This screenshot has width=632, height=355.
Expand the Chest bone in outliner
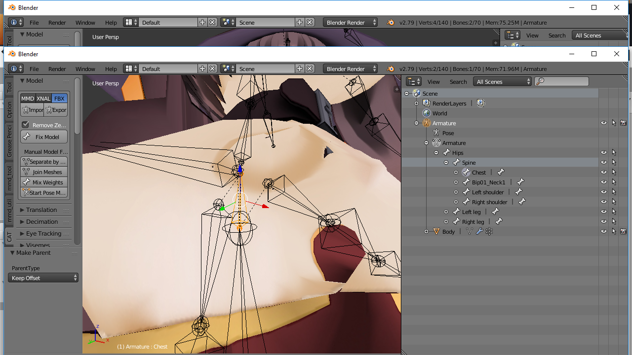456,173
